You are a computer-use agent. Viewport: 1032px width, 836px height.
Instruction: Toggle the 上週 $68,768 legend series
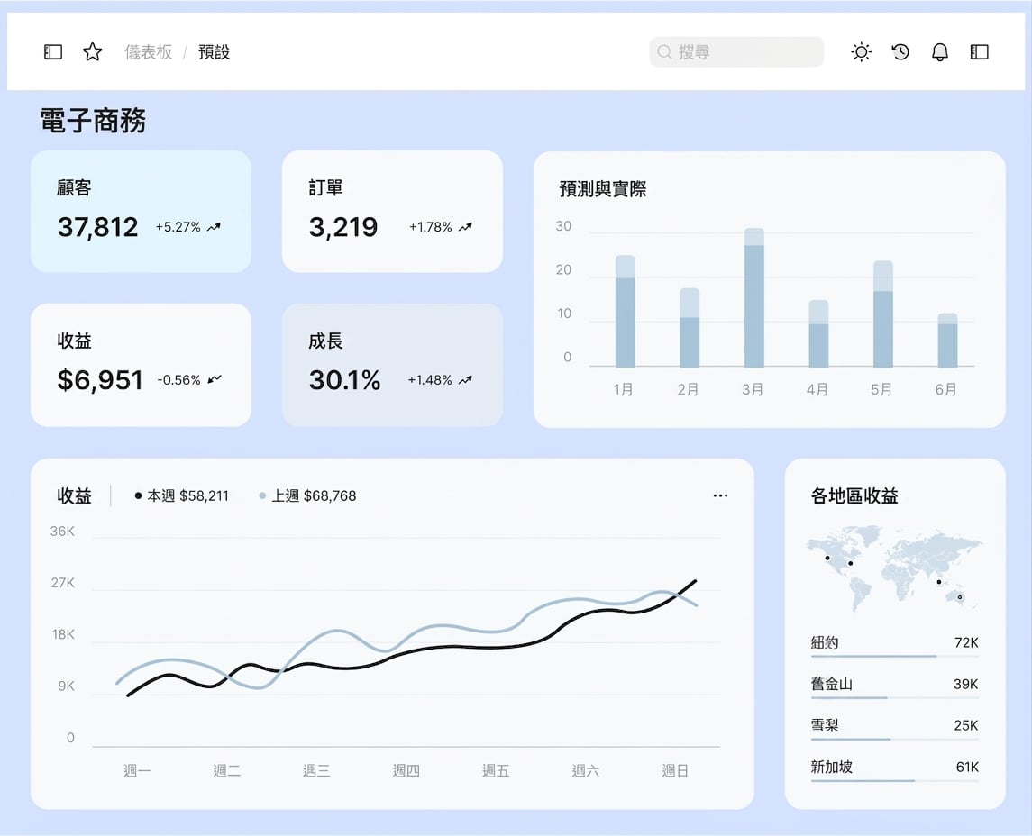point(307,495)
